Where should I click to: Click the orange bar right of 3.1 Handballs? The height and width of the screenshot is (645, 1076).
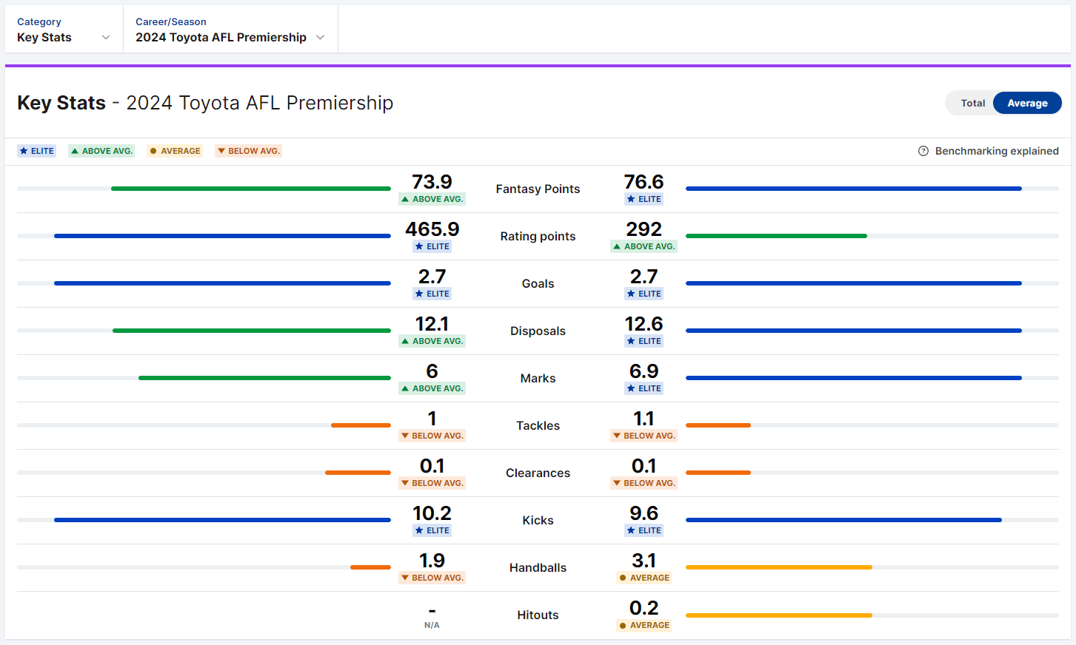click(779, 567)
